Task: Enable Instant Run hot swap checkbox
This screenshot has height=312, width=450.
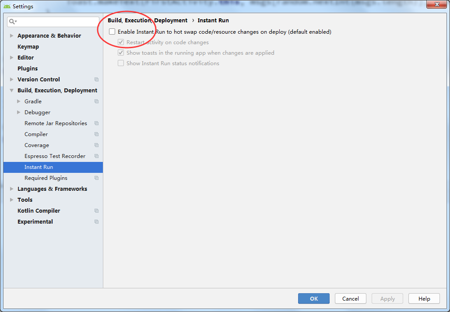Action: click(112, 32)
